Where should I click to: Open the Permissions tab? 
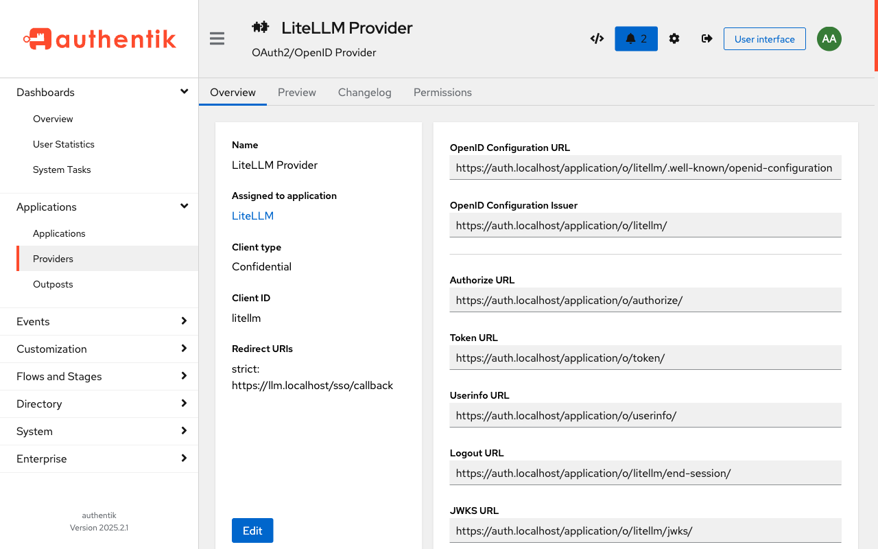click(442, 92)
